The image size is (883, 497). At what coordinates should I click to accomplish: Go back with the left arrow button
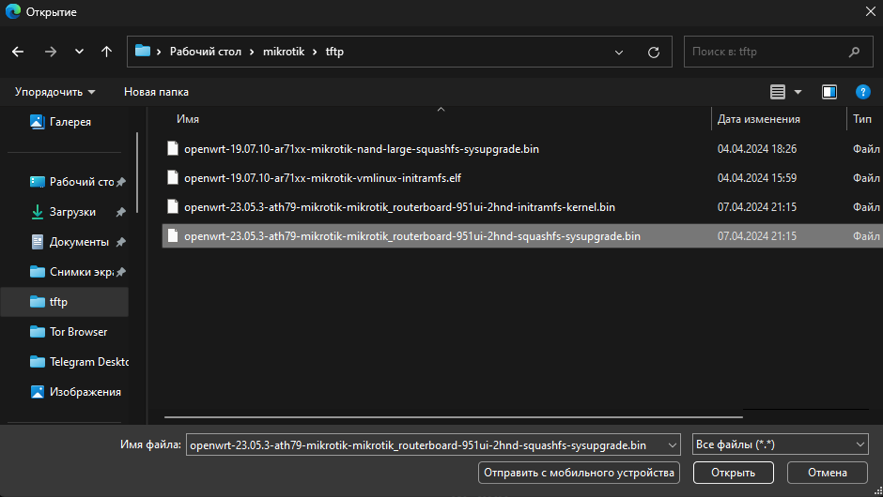click(x=18, y=52)
